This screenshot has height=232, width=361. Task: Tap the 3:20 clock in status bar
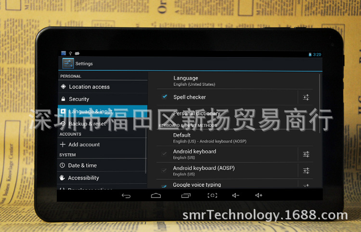[x=317, y=54]
